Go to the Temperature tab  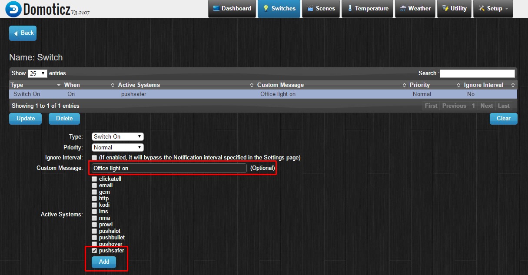tap(368, 9)
